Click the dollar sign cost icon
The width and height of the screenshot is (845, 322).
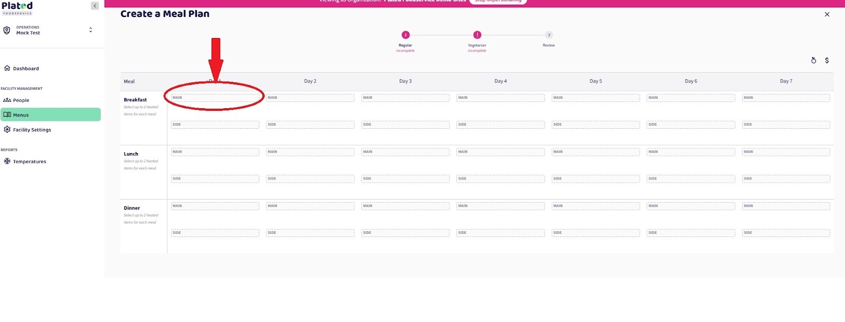pyautogui.click(x=827, y=61)
